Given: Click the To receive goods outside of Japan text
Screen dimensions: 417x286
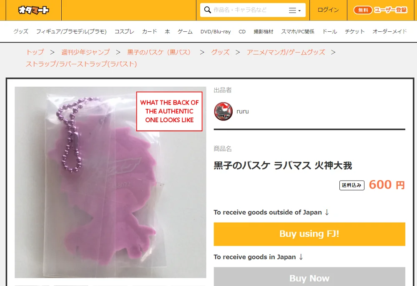Looking at the screenshot, I should click(x=271, y=212).
